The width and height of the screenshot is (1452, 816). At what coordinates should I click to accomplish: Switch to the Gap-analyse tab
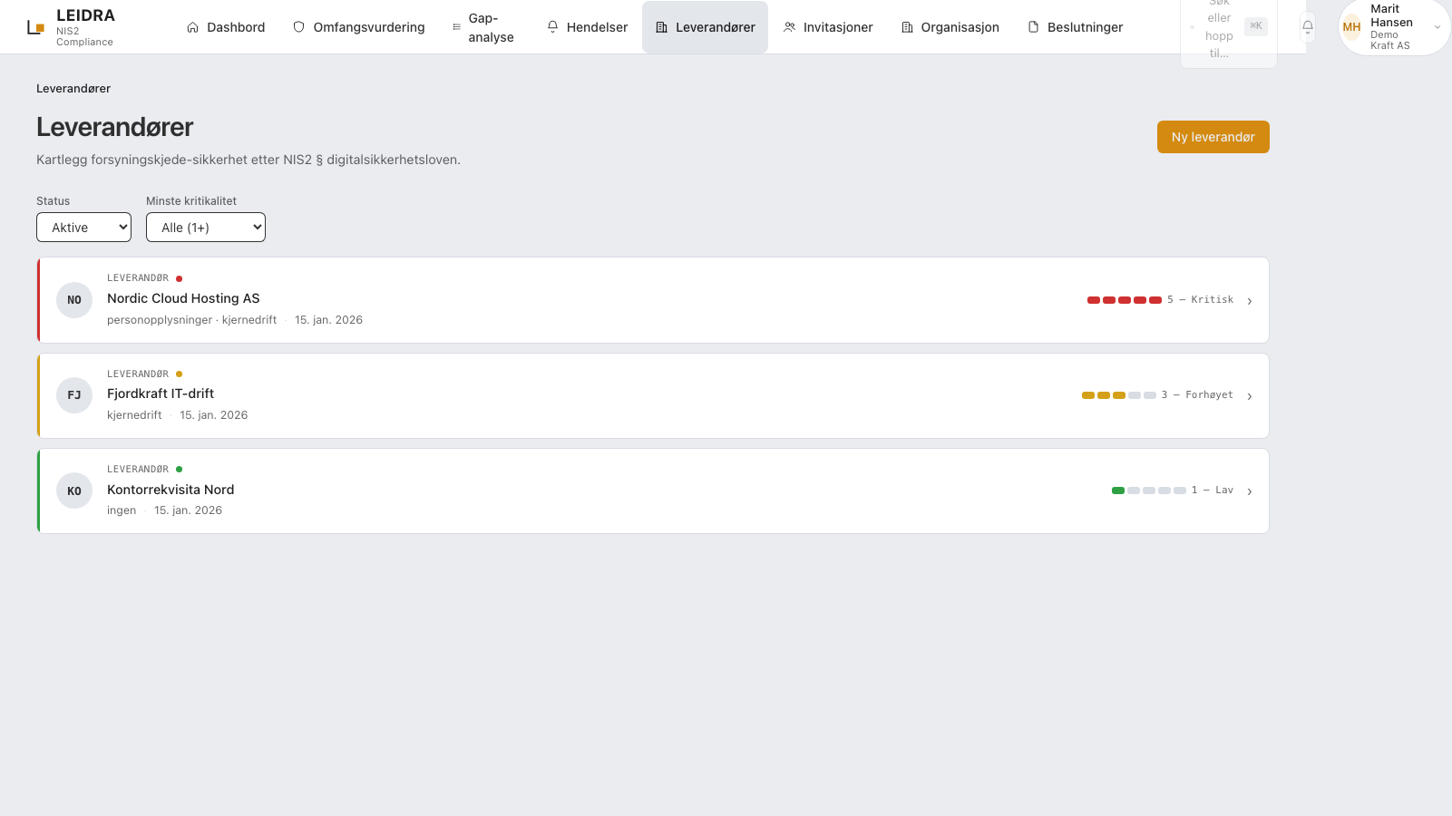[482, 27]
